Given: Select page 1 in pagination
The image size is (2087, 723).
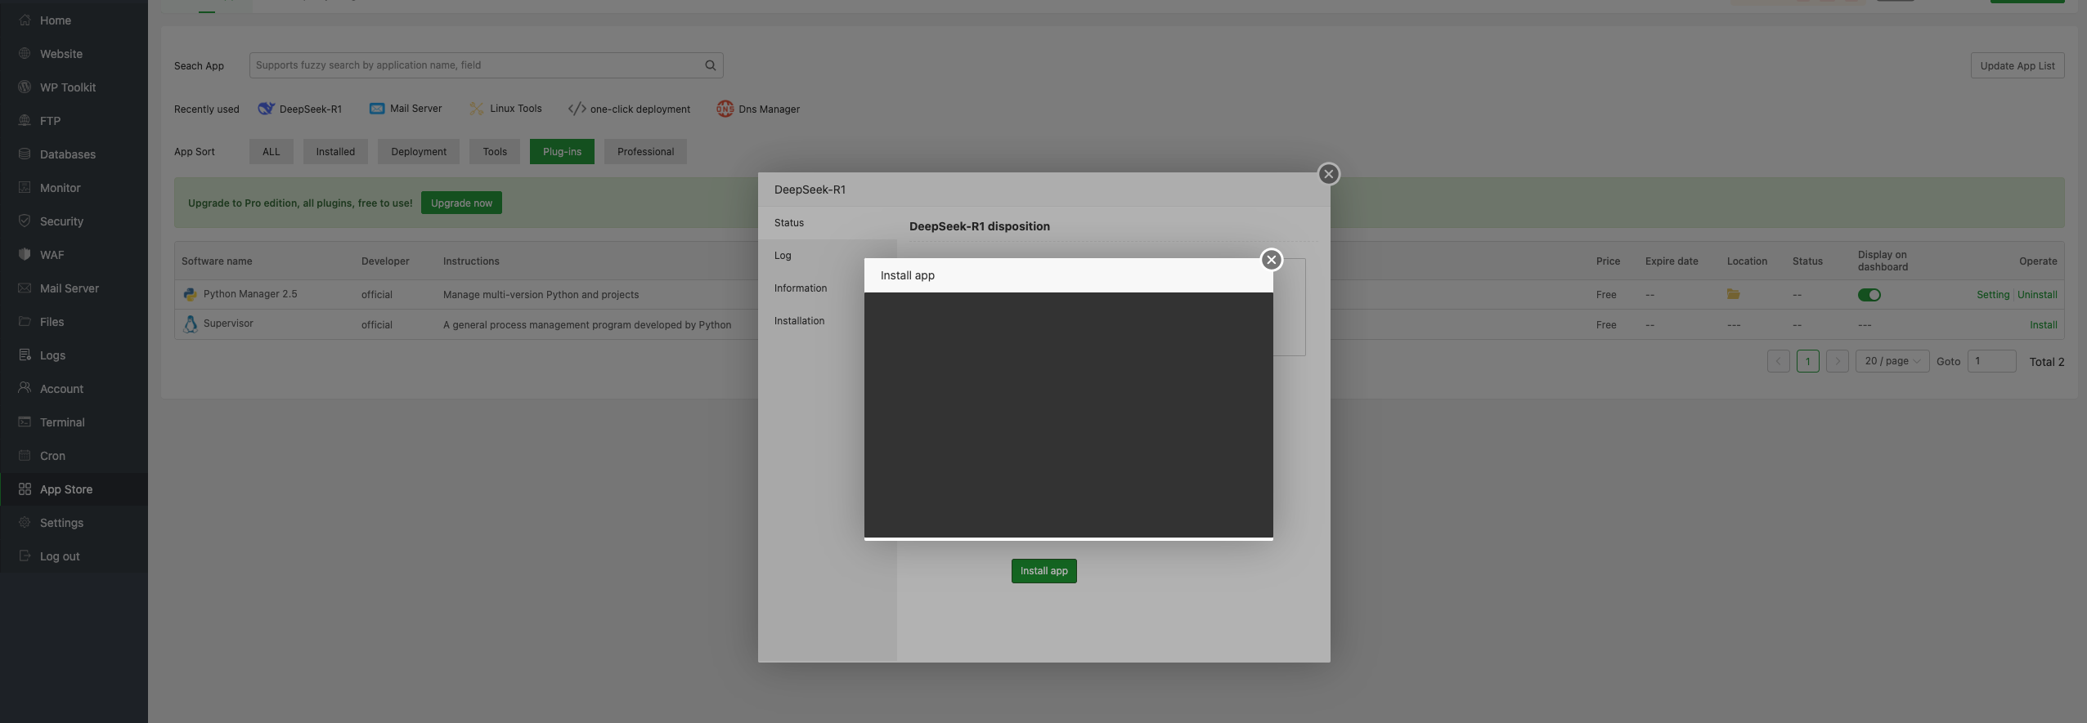Looking at the screenshot, I should tap(1807, 361).
